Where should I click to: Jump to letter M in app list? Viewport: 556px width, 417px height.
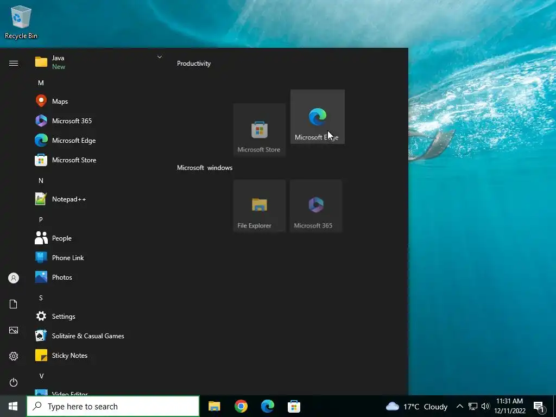tap(41, 83)
